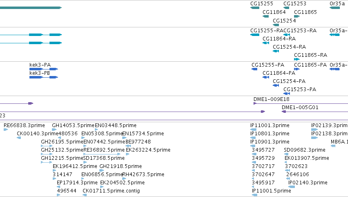This screenshot has height=197, width=348.
Task: Select the GH14053.5prime EST label
Action: coord(73,125)
